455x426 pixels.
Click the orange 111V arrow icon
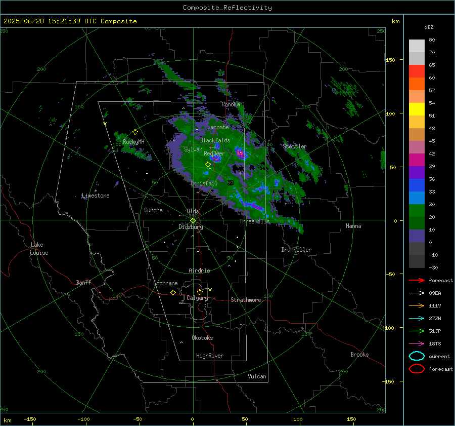[417, 305]
